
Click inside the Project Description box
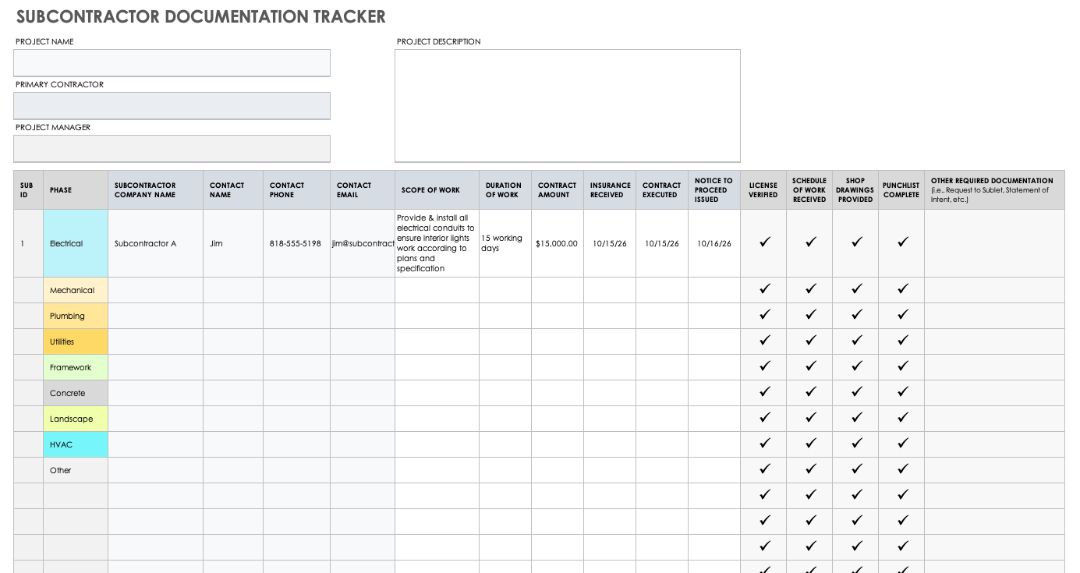567,106
